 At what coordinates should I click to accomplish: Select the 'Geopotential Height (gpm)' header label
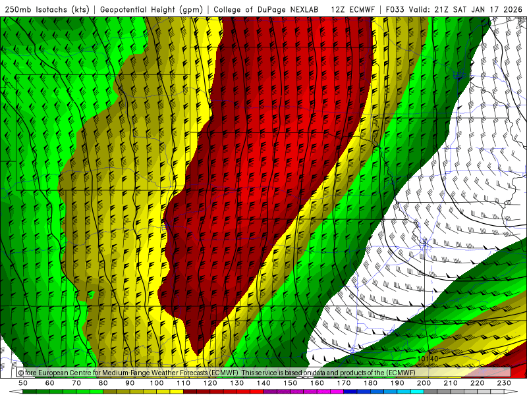[152, 10]
